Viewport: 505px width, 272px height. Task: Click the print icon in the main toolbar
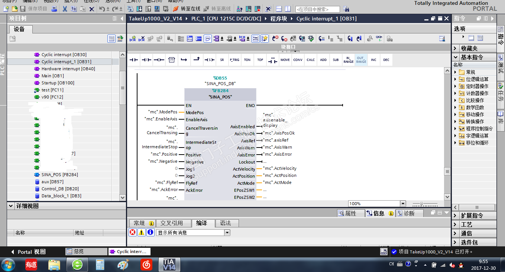pos(54,9)
